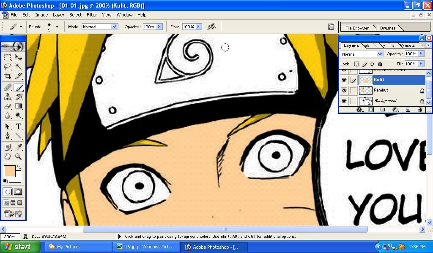
Task: Enable lock transparent pixels
Action: point(356,64)
